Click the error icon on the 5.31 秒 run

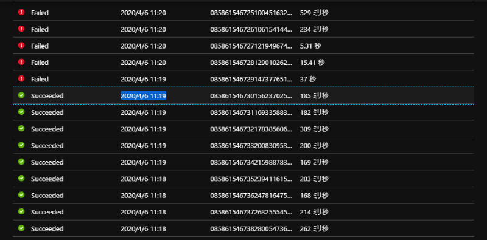pyautogui.click(x=21, y=46)
